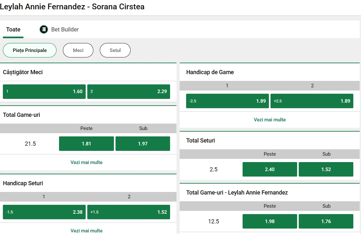The height and width of the screenshot is (234, 361).
Task: Pick set handicap +1.5 at 1.52
Action: 129,212
